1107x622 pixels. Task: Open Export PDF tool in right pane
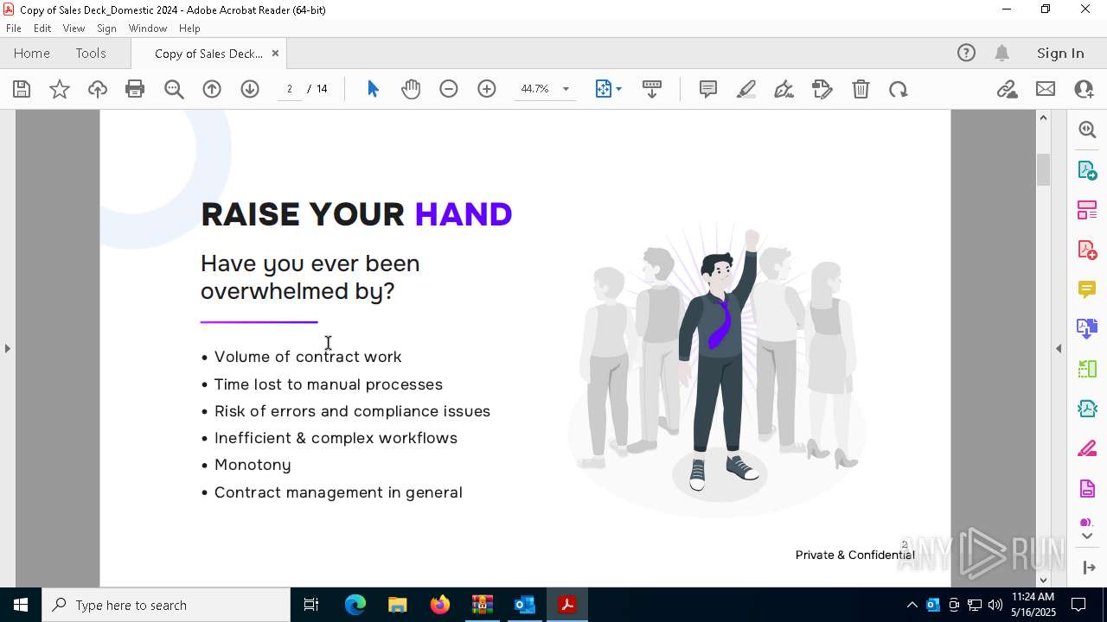coord(1087,170)
